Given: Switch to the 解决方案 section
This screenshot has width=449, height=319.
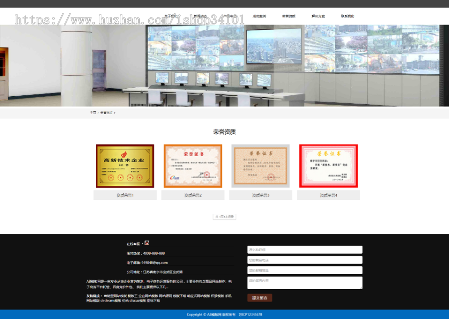Looking at the screenshot, I should tap(319, 15).
